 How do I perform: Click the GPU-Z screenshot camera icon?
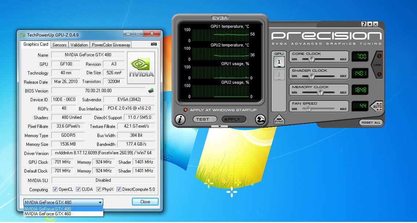click(x=154, y=44)
